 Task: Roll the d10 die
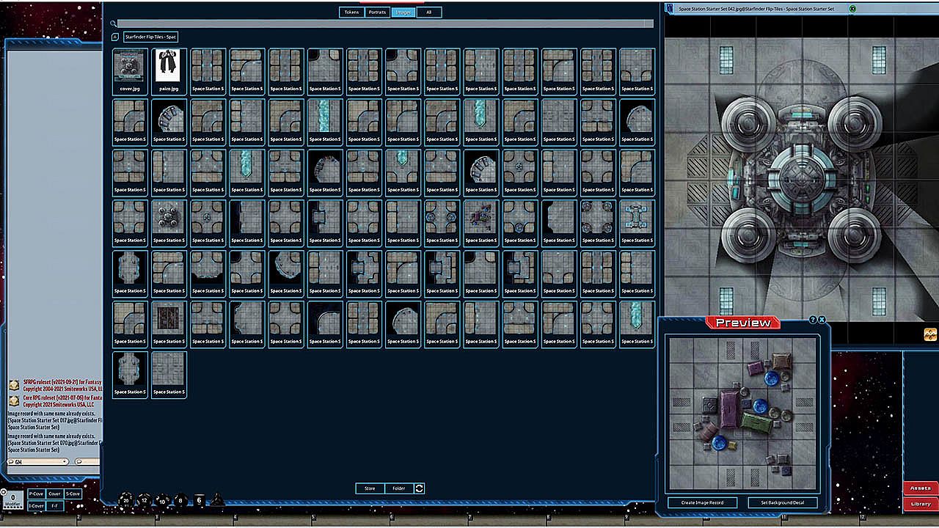pos(162,501)
